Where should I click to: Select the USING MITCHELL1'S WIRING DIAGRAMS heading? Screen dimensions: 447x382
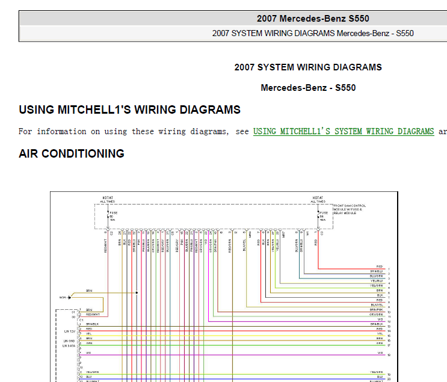pyautogui.click(x=130, y=109)
